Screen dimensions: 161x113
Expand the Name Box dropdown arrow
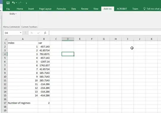(21, 33)
